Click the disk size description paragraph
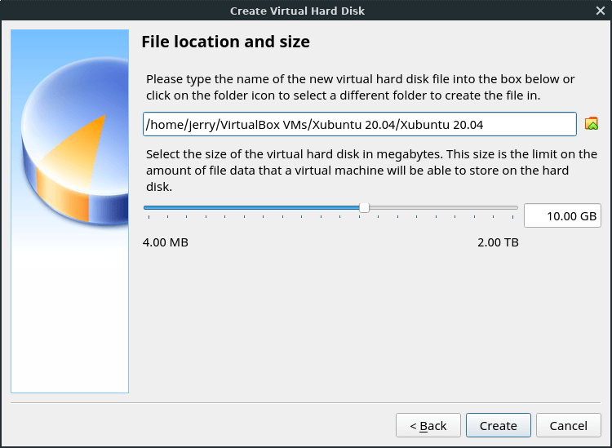This screenshot has width=612, height=448. pyautogui.click(x=371, y=170)
